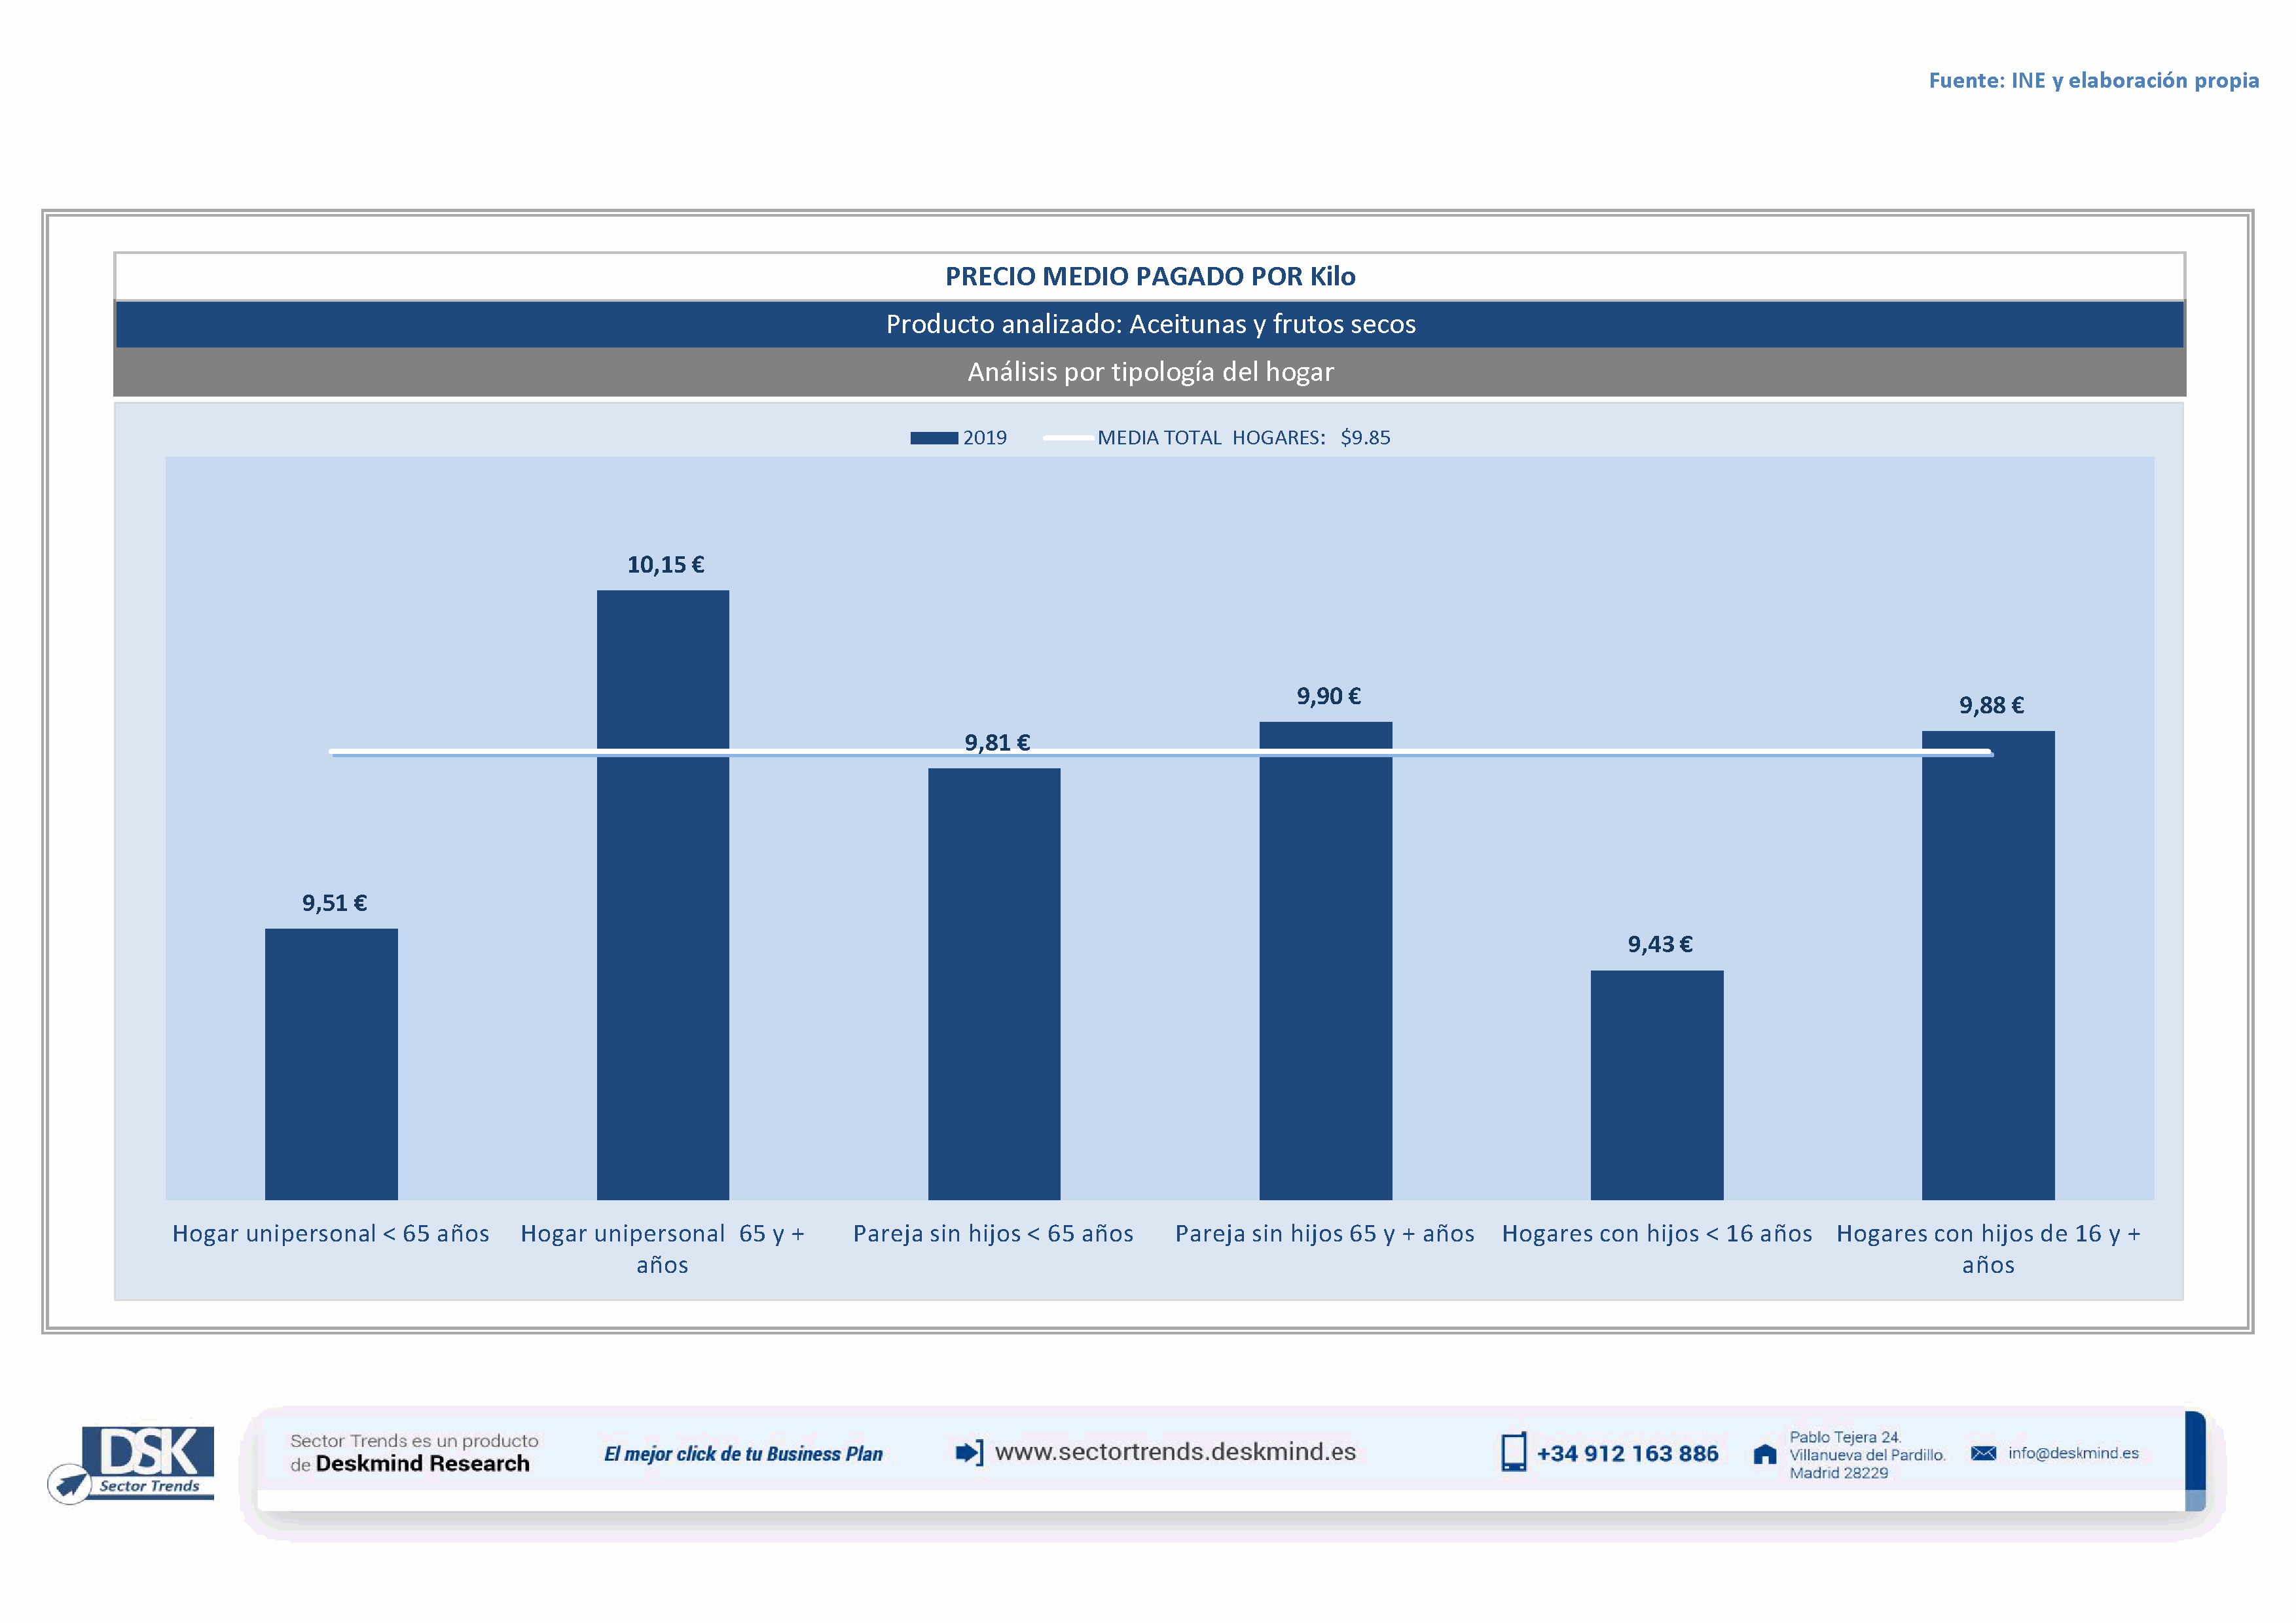Click the arrow icon before the website URL
2296x1623 pixels.
969,1452
